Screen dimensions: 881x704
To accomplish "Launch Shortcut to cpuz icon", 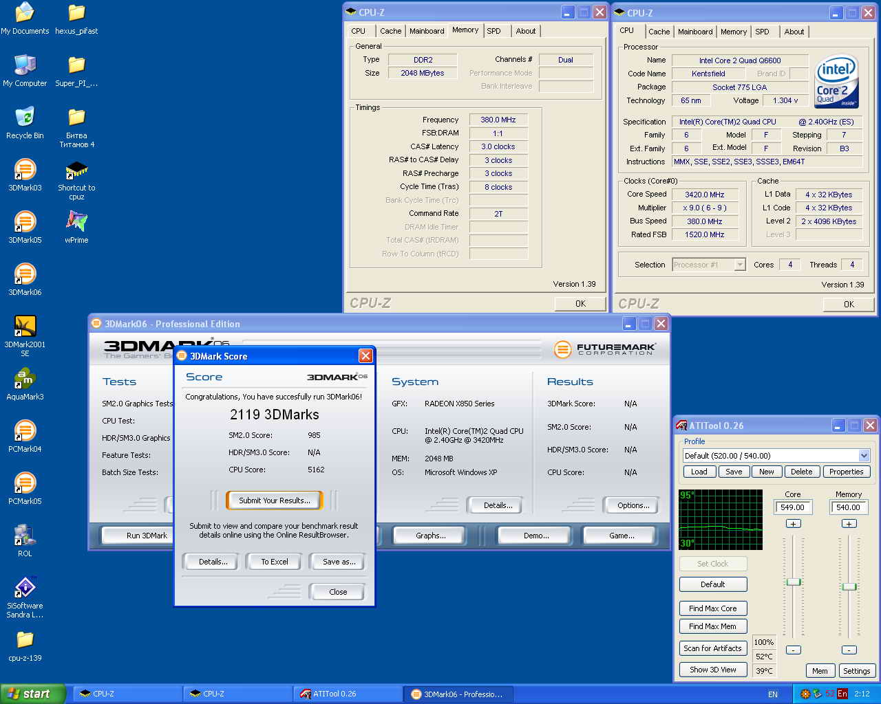I will pos(76,179).
